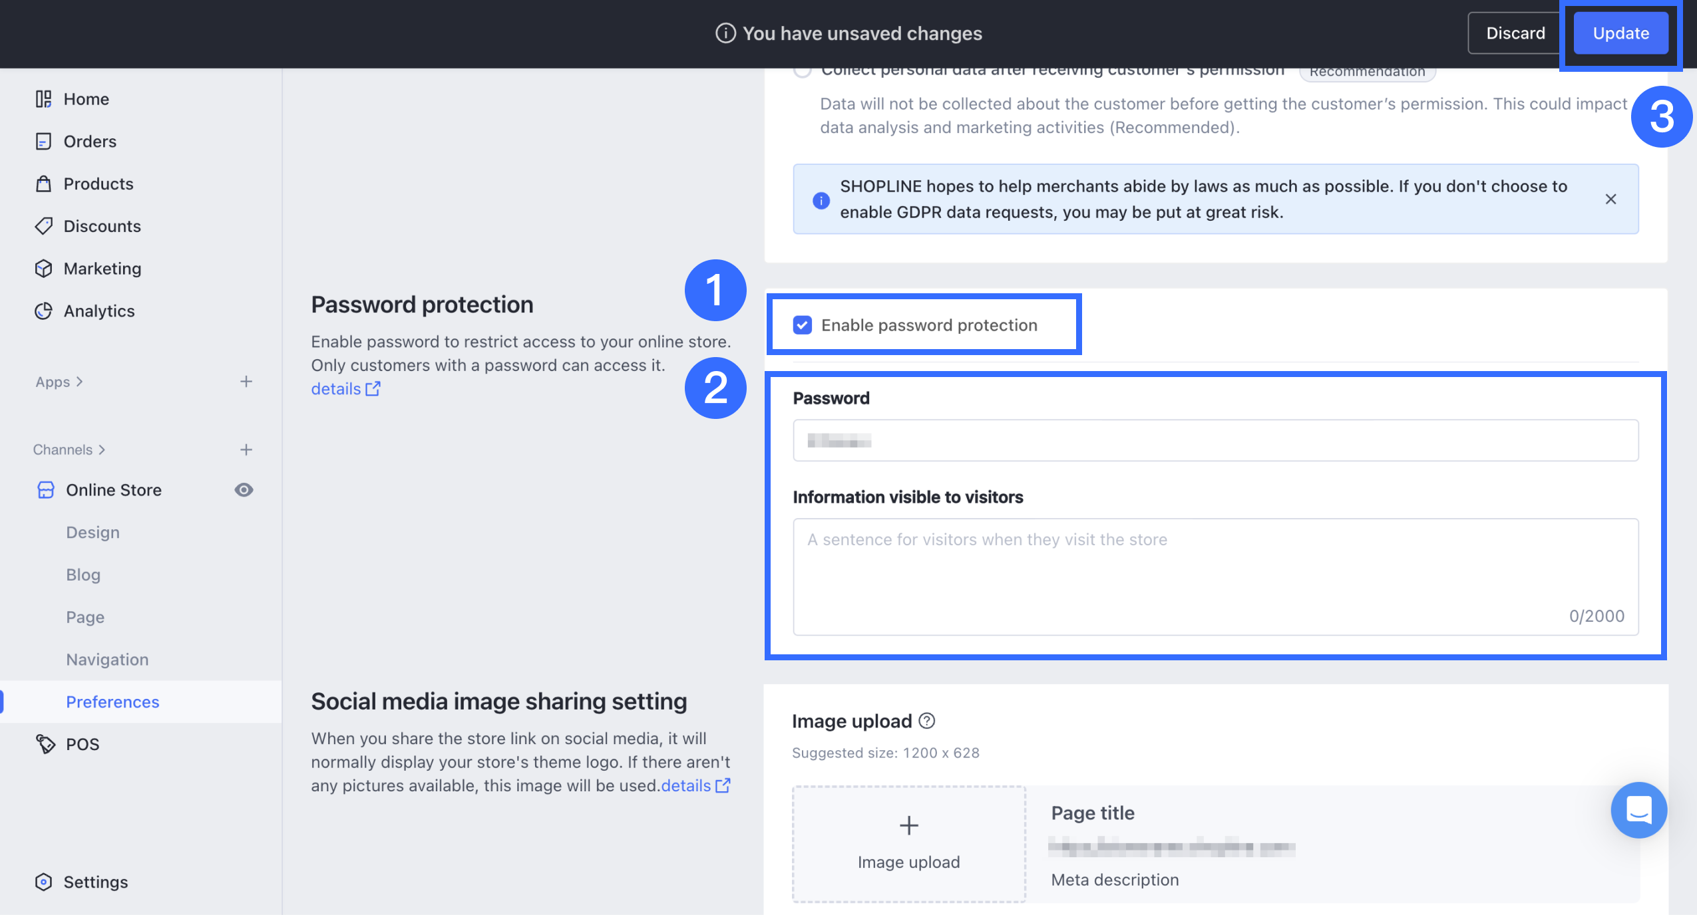This screenshot has width=1697, height=915.
Task: Click plus button next to Apps
Action: tap(246, 382)
